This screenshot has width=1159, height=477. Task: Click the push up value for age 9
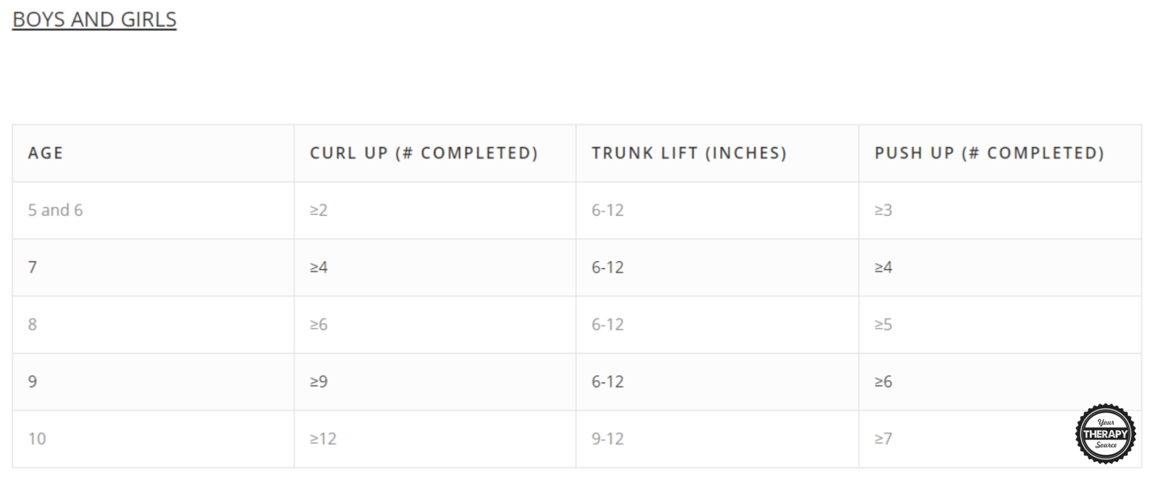(x=883, y=382)
